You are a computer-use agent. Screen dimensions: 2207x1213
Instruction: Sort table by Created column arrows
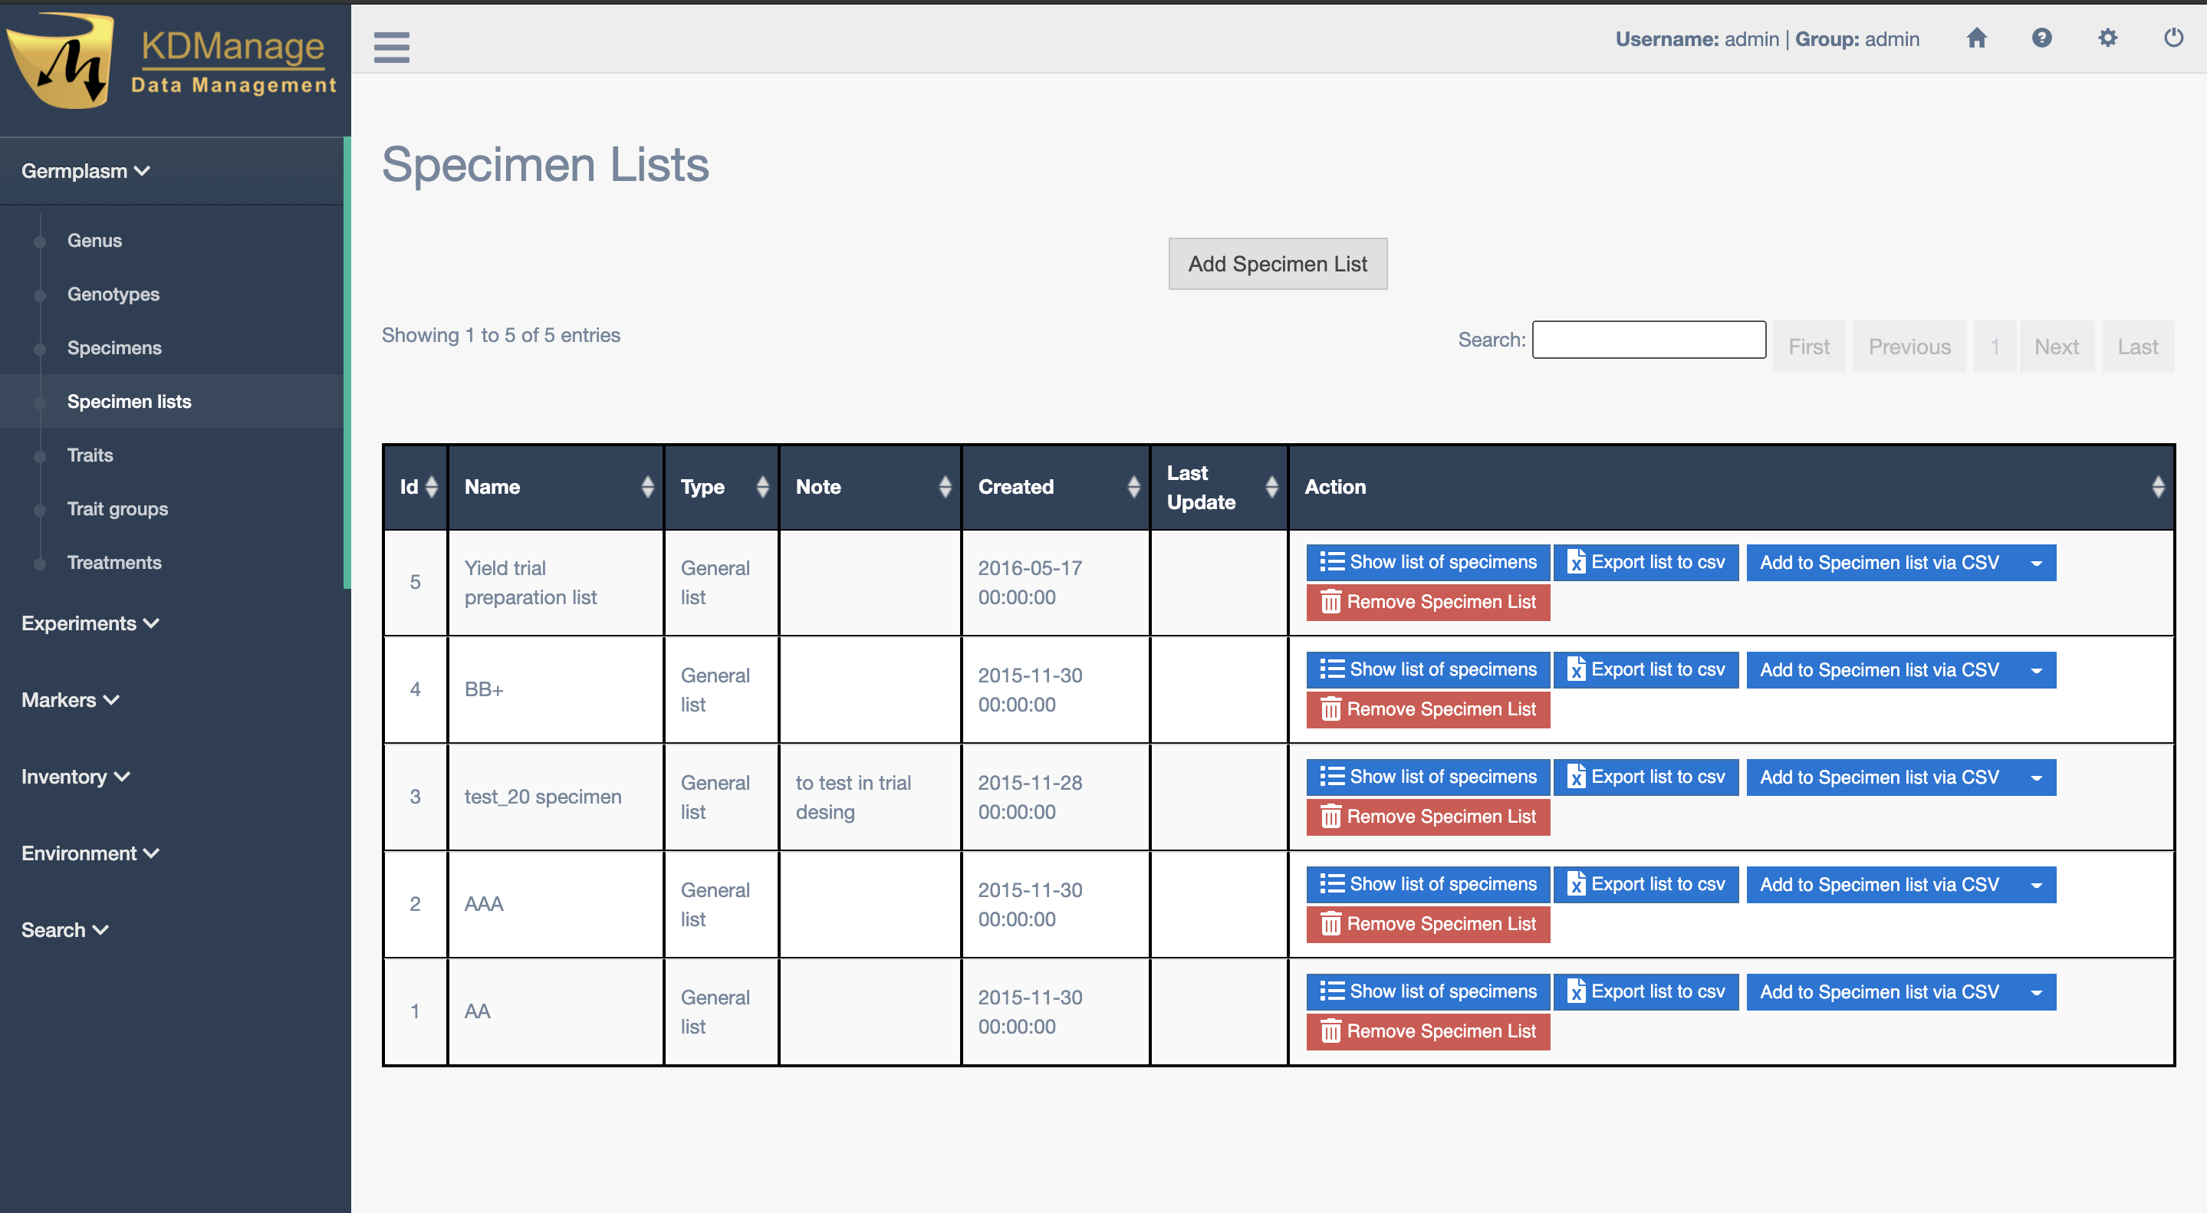pyautogui.click(x=1133, y=487)
